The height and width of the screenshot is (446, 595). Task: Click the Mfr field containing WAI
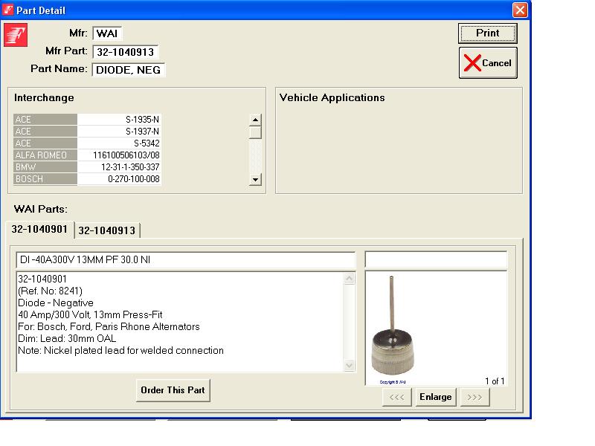[107, 33]
